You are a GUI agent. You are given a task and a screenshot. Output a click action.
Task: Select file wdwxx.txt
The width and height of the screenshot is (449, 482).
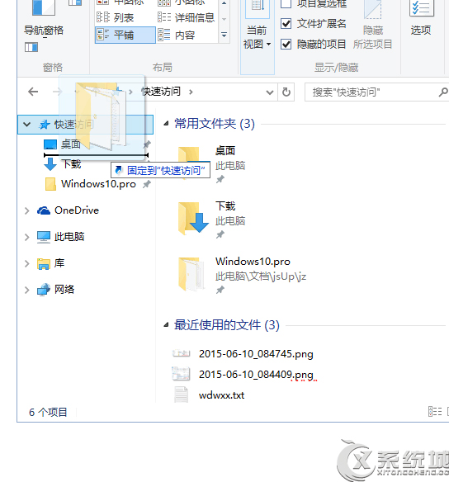[x=221, y=395]
